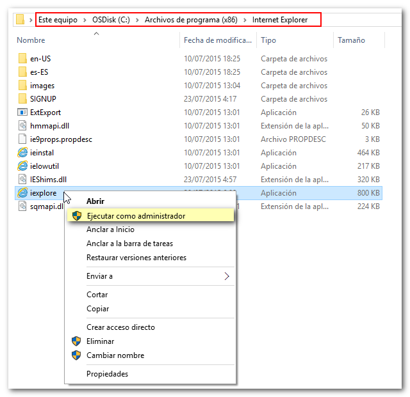410x397 pixels.
Task: Click the ieinstal Internet Explorer icon
Action: click(x=22, y=152)
